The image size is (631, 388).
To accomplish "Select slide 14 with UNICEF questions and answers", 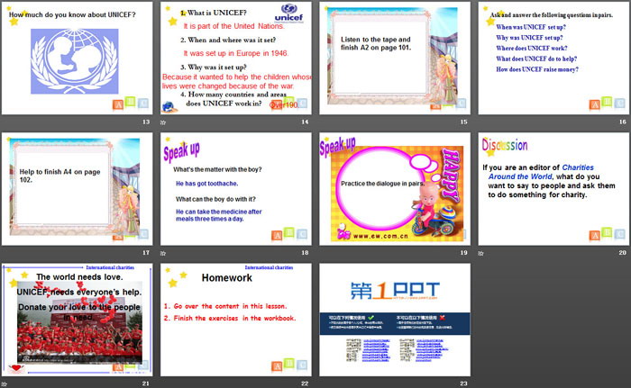I will tap(236, 59).
